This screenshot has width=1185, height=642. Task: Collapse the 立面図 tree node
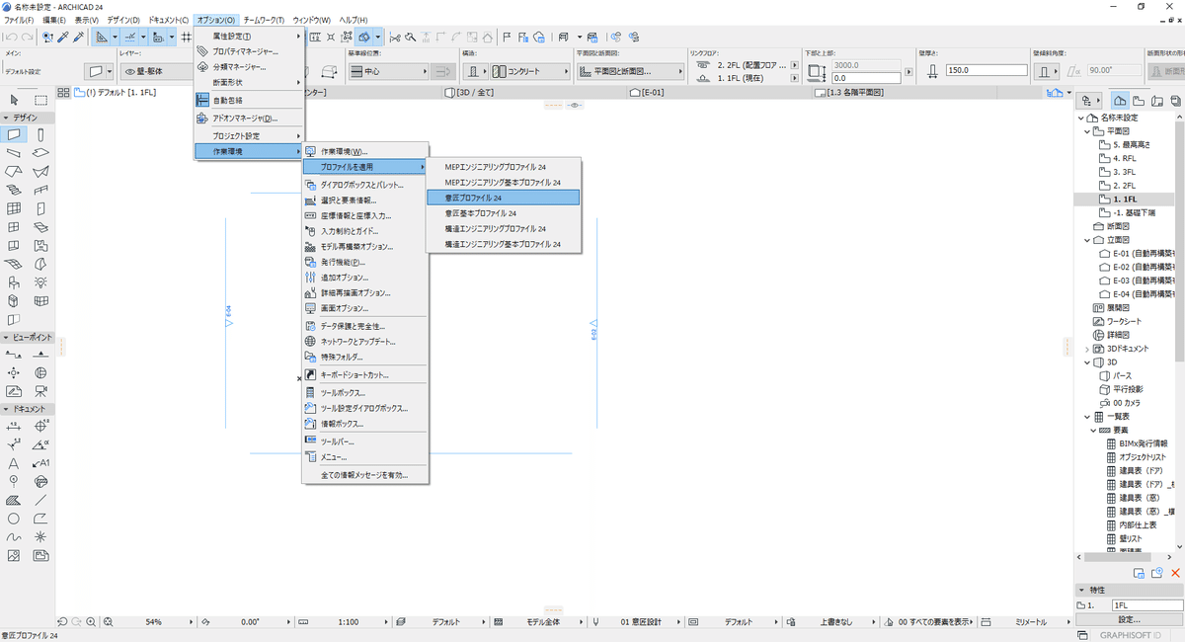click(1086, 239)
